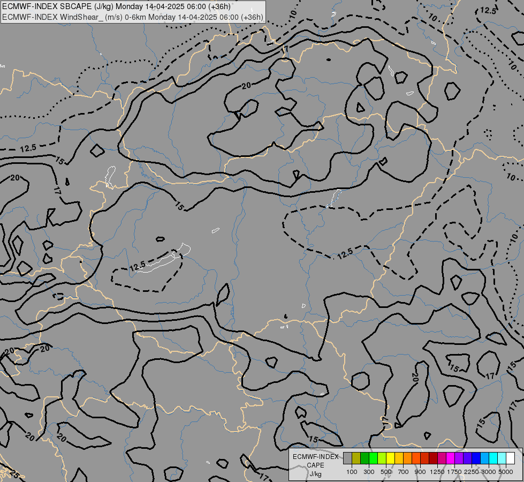Screen dimensions: 524x482
Task: Click the '1250' legend tick label
Action: pyautogui.click(x=437, y=472)
